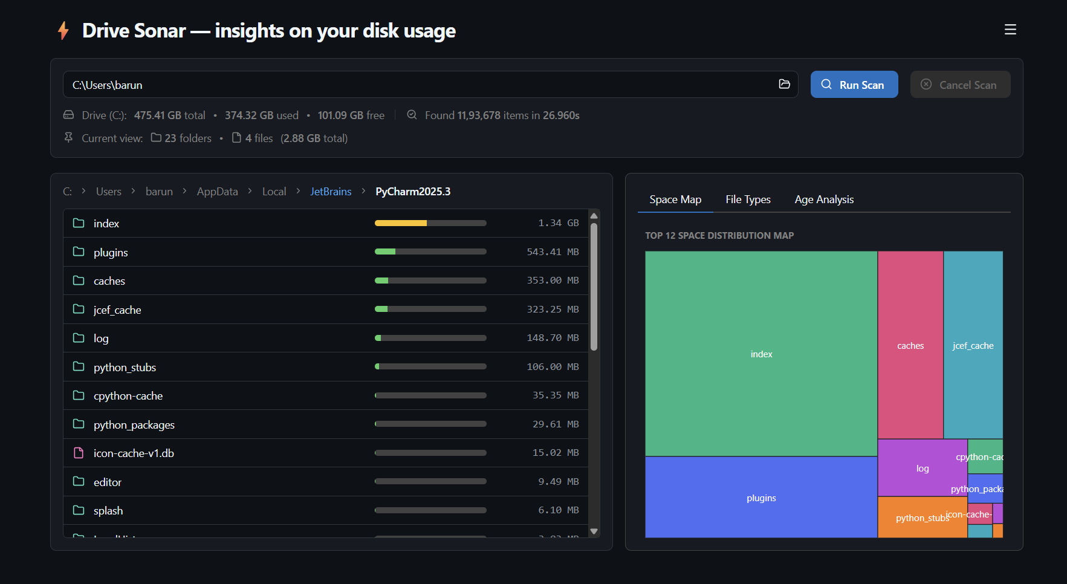Open the log folder row

(x=326, y=338)
